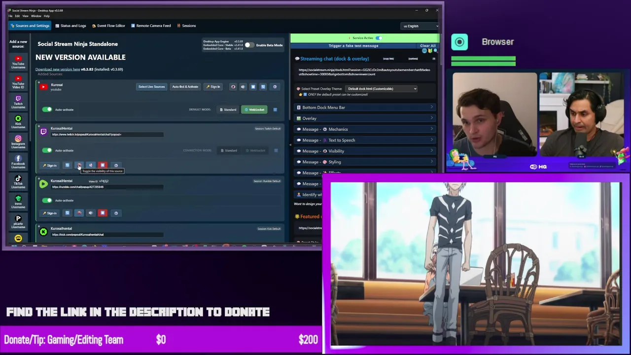Switch to Event Flow Editor tab

tap(108, 26)
